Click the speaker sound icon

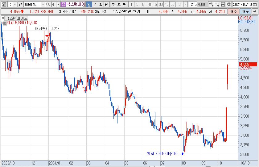pos(54,4)
